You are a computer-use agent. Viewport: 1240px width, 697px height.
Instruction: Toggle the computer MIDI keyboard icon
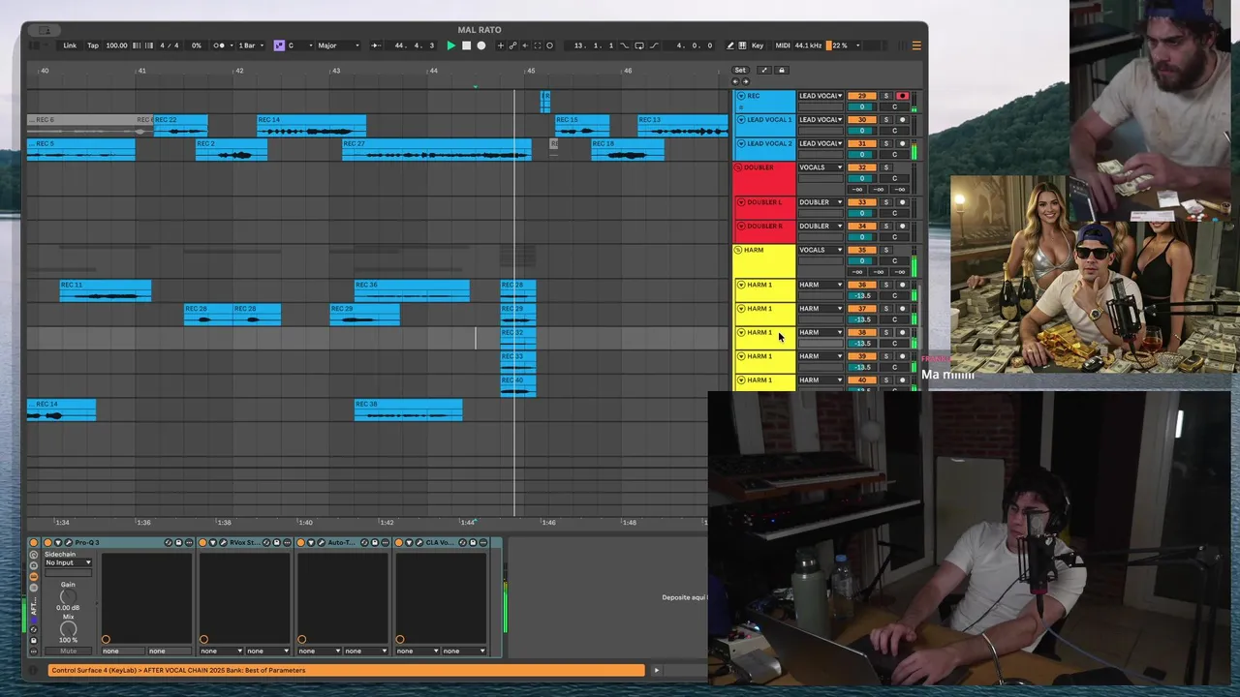tap(742, 45)
